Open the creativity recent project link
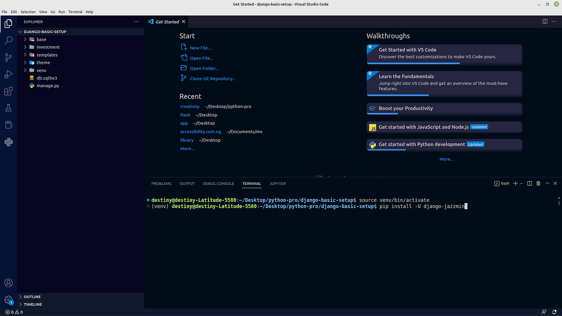This screenshot has width=562, height=316. 190,106
